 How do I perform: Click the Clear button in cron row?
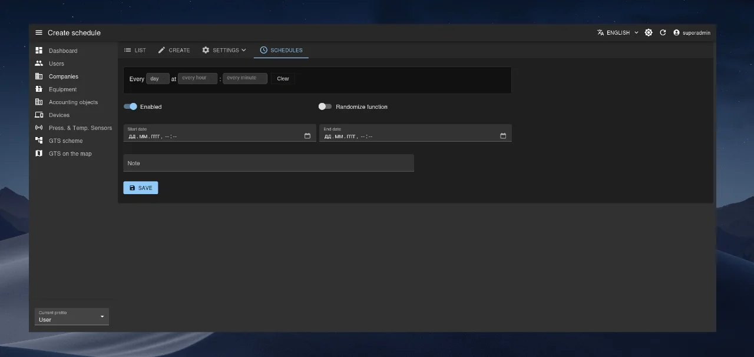click(x=283, y=79)
